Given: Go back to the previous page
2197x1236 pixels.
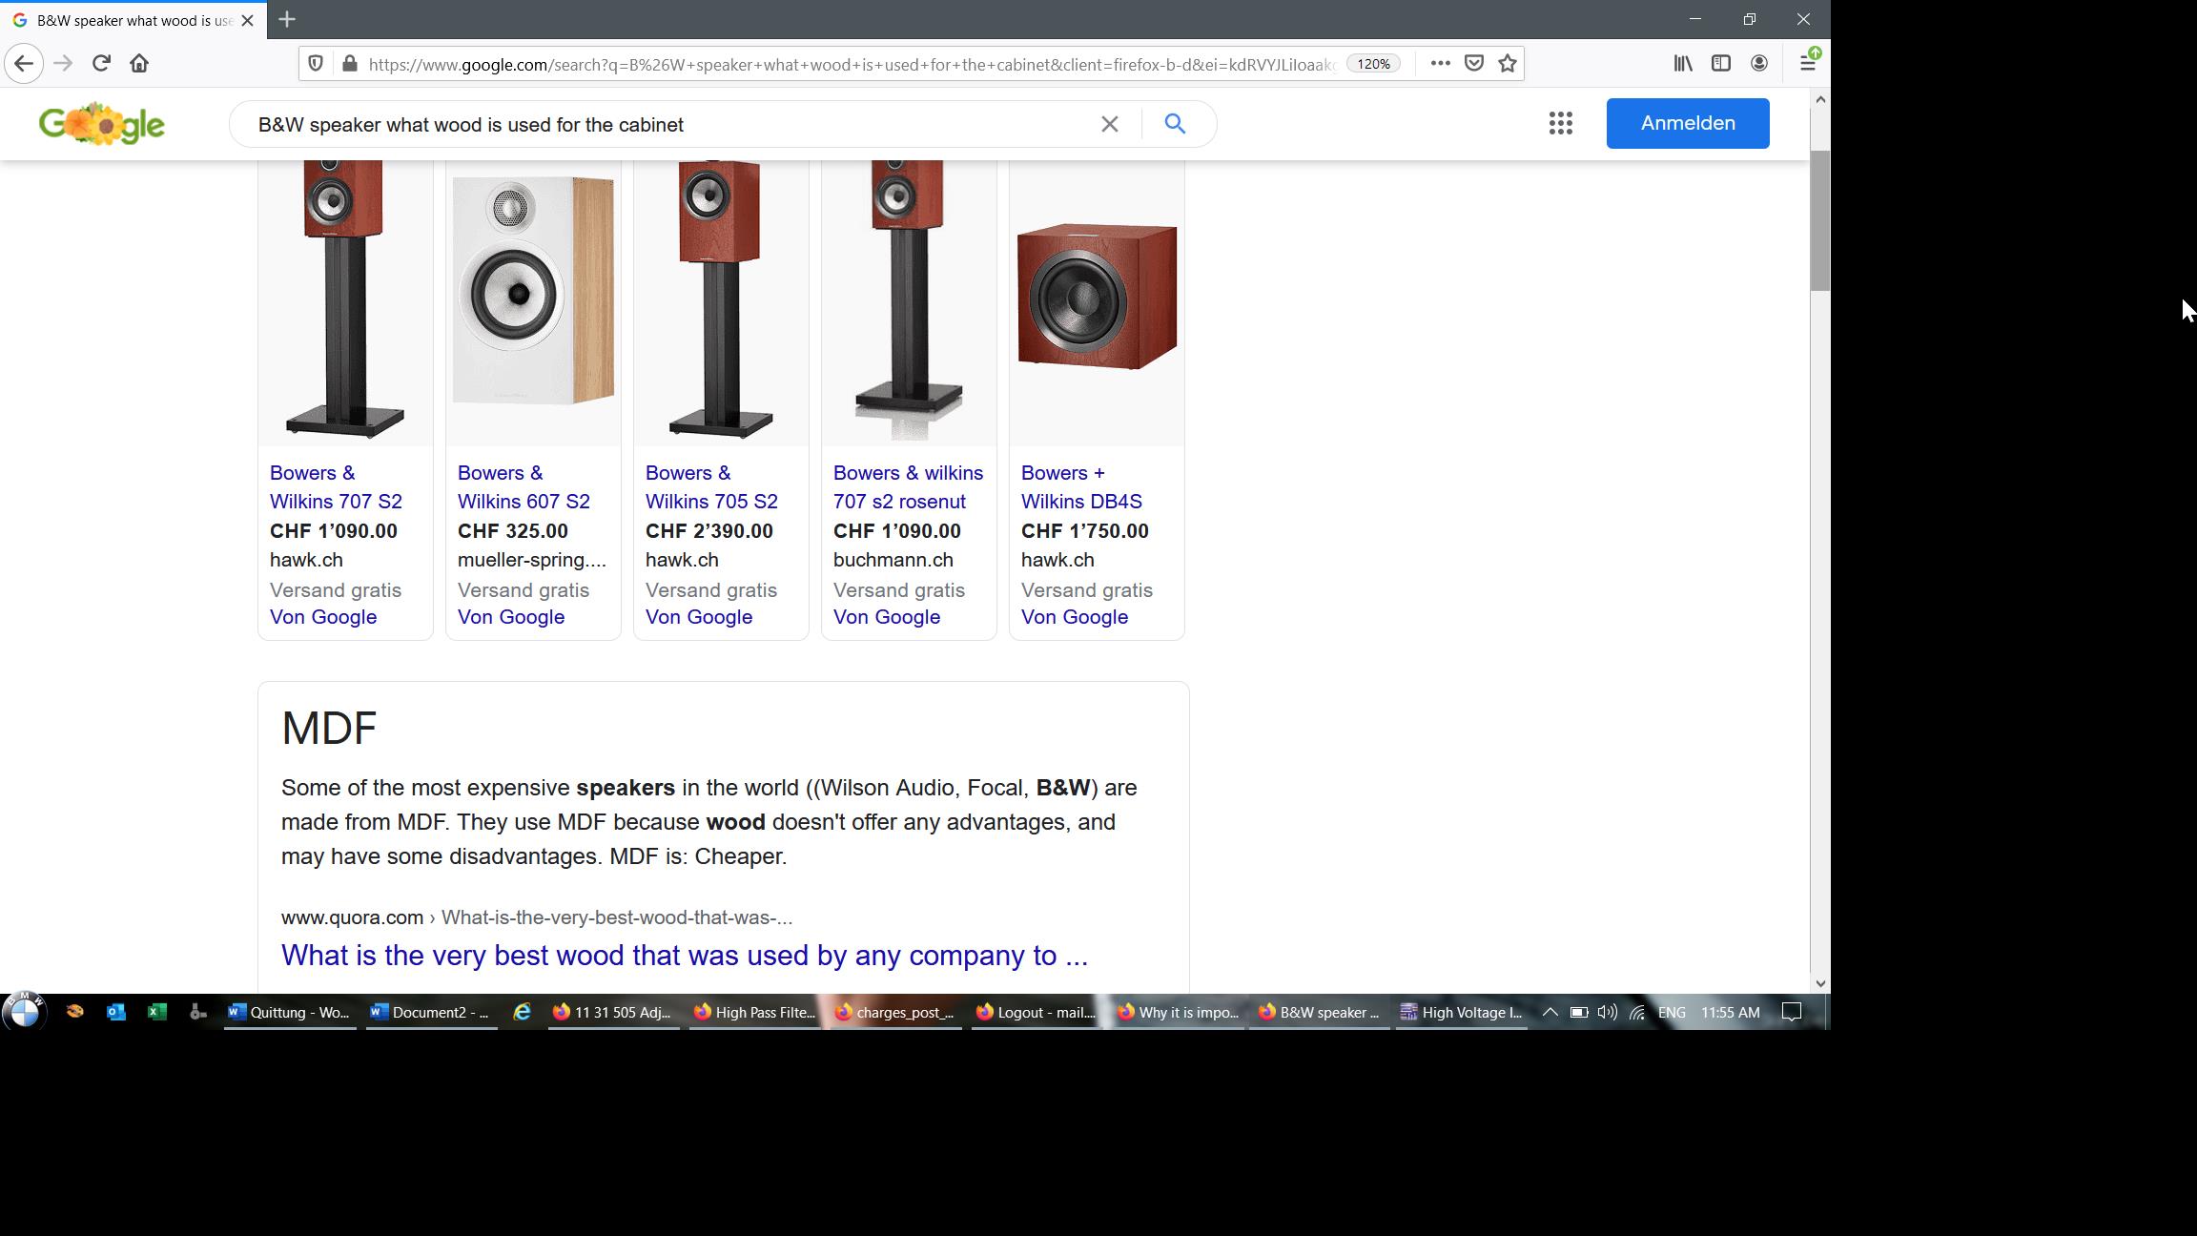Looking at the screenshot, I should [24, 64].
